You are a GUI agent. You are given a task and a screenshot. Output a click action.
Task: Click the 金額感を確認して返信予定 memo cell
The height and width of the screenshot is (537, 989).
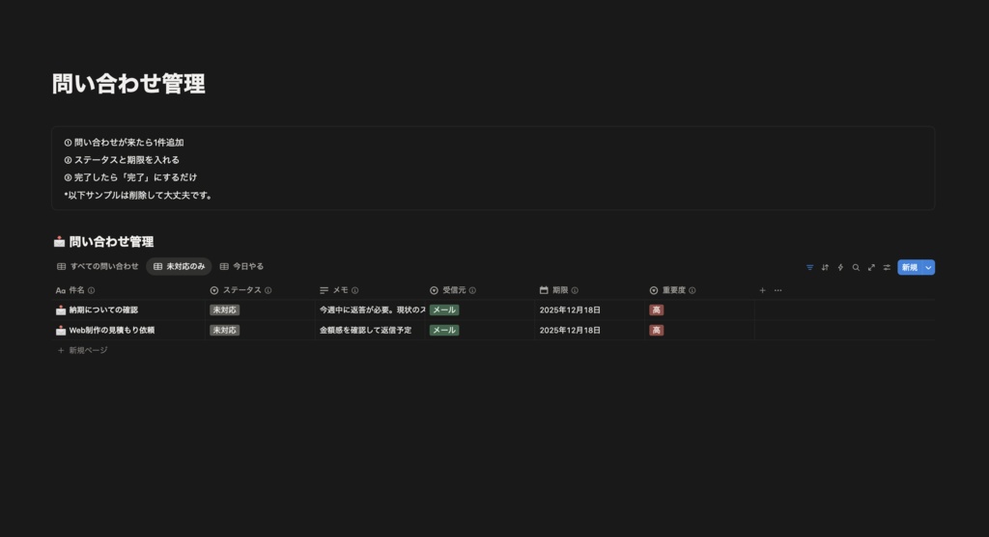coord(370,330)
